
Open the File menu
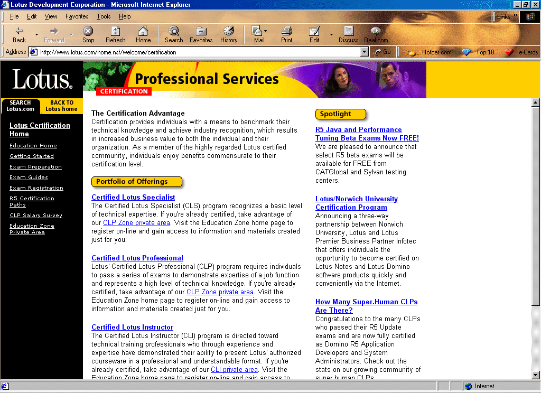(14, 16)
